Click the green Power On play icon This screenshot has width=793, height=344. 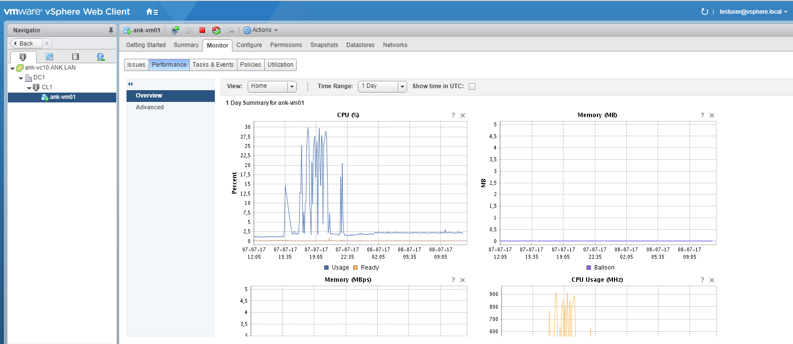(189, 30)
